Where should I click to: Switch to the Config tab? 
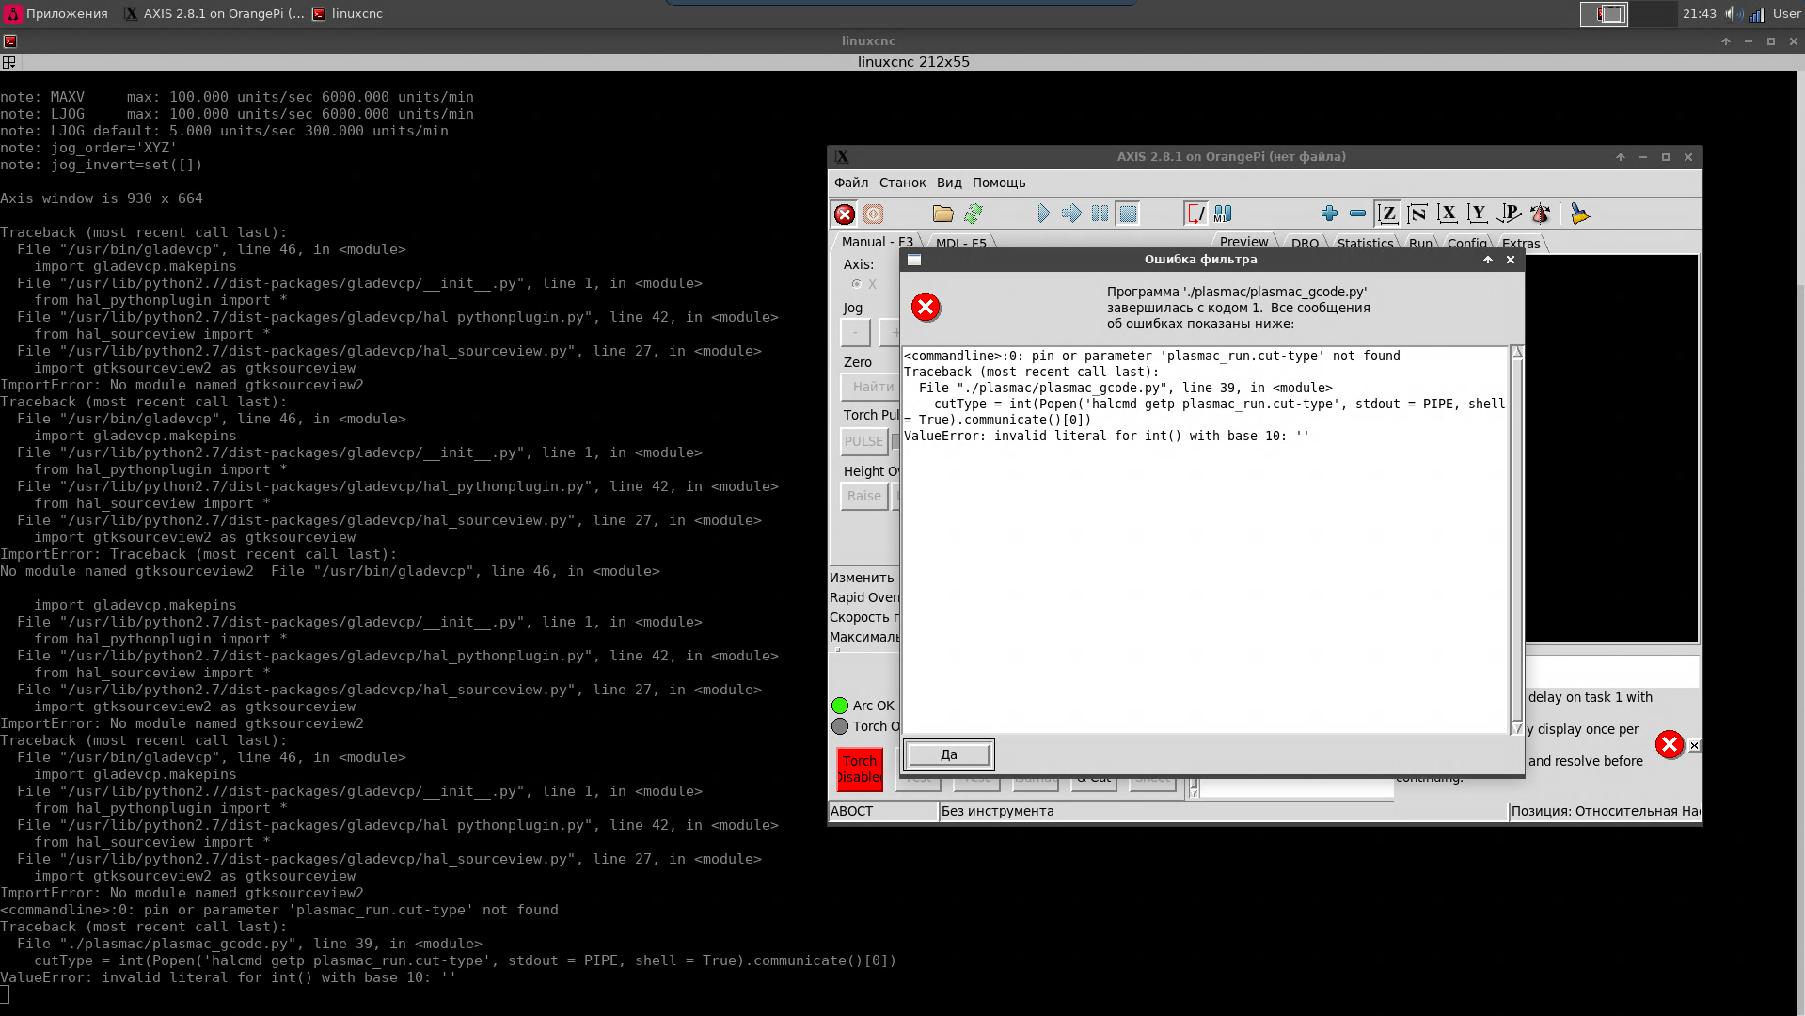tap(1466, 243)
